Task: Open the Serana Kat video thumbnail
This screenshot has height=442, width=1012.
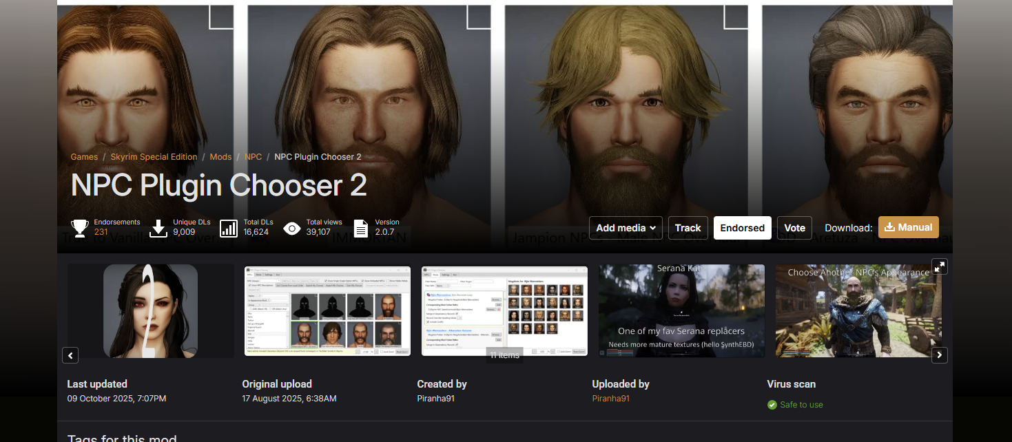Action: pyautogui.click(x=681, y=311)
